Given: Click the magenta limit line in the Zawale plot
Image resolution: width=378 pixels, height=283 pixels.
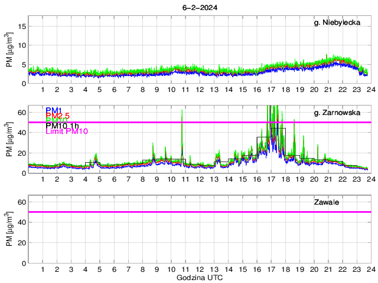Looking at the screenshot, I should pos(177,212).
